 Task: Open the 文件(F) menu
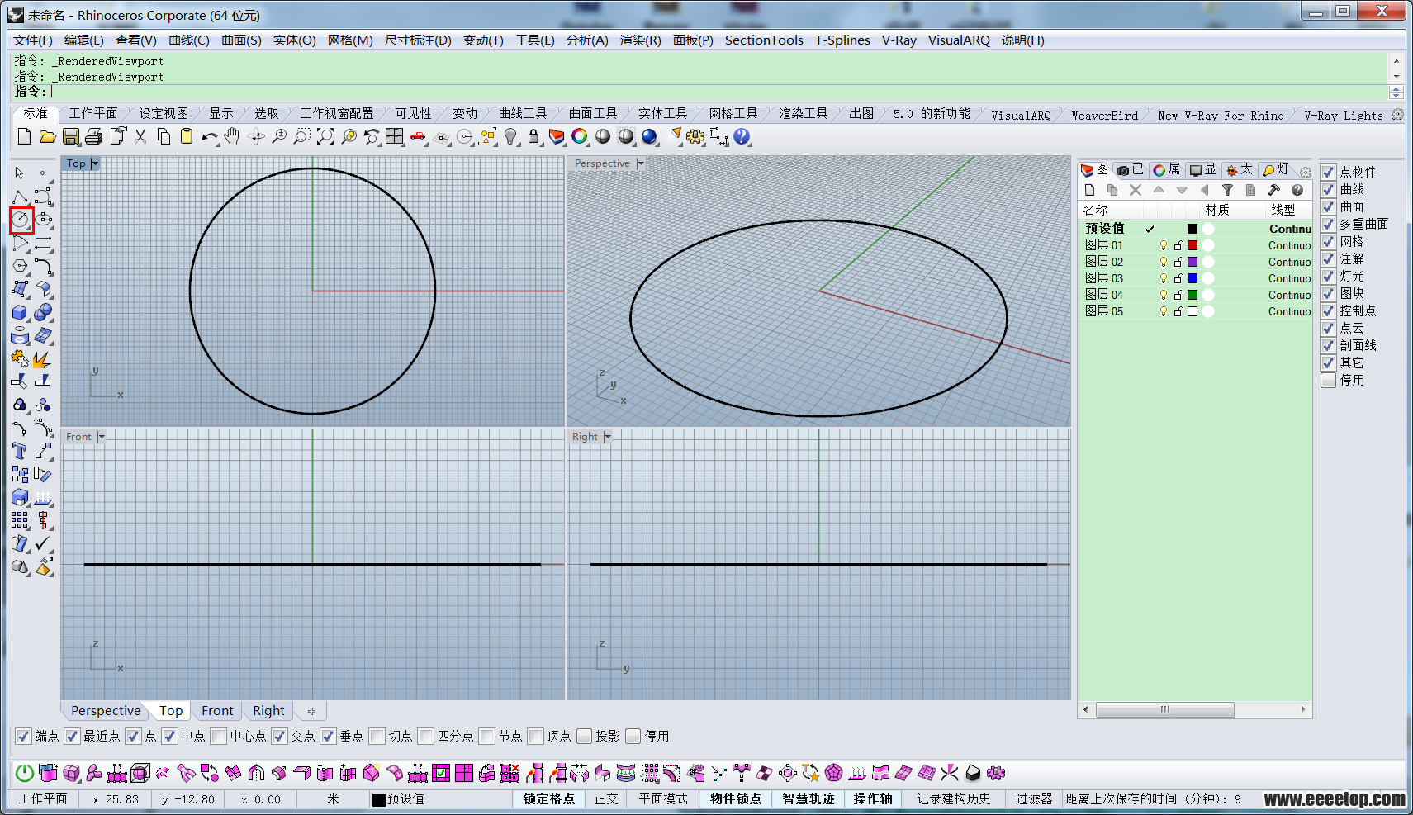(33, 40)
